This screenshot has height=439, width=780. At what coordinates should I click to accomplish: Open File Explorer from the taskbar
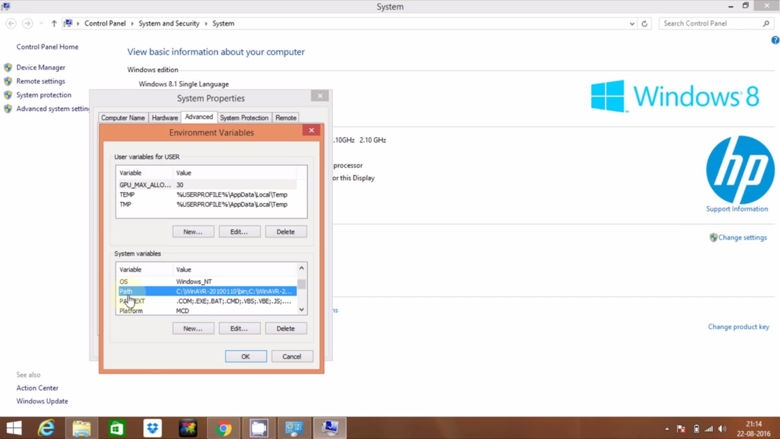coord(81,428)
